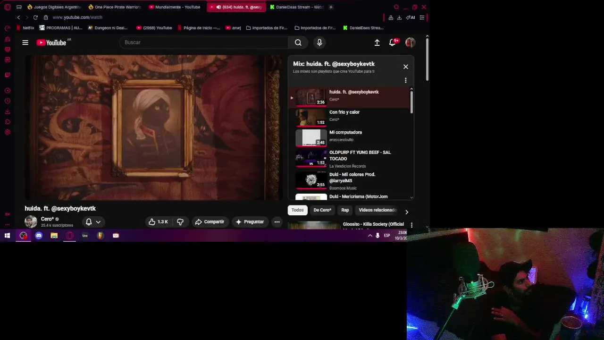The height and width of the screenshot is (340, 604).
Task: Play 'OLDPURP FT YUNG BEEF - SAL TOCADO'
Action: coord(349,159)
